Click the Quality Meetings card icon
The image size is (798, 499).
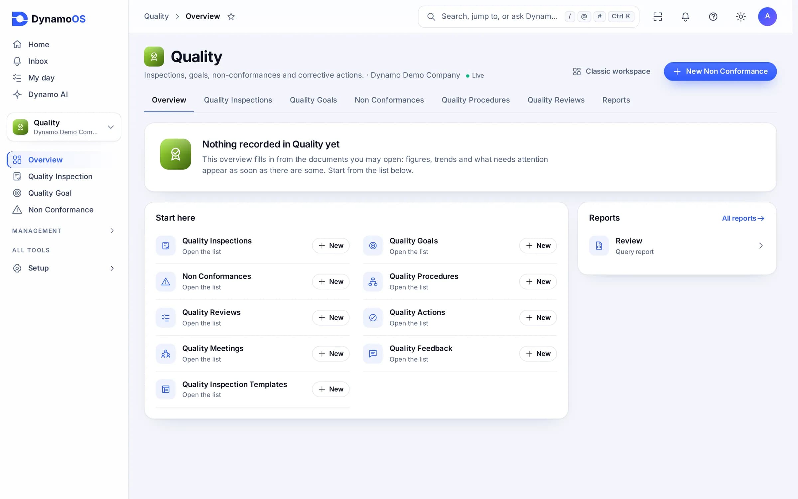166,354
